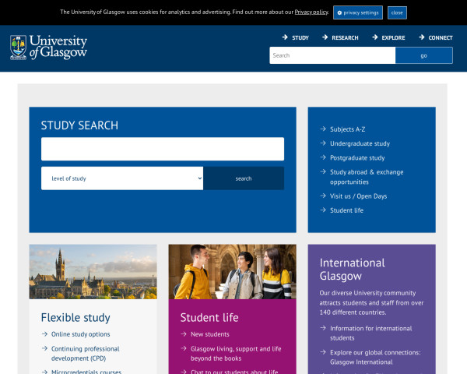The width and height of the screenshot is (467, 374).
Task: Click arrow icon next to Information for international students
Action: pos(323,328)
